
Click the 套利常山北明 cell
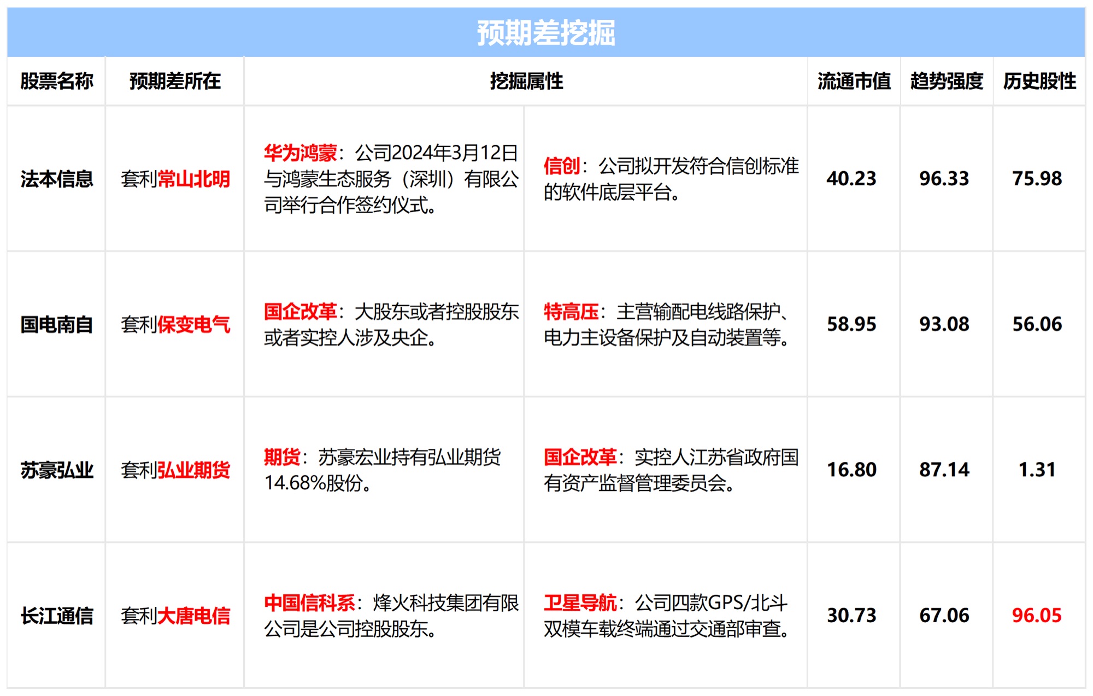click(x=175, y=179)
